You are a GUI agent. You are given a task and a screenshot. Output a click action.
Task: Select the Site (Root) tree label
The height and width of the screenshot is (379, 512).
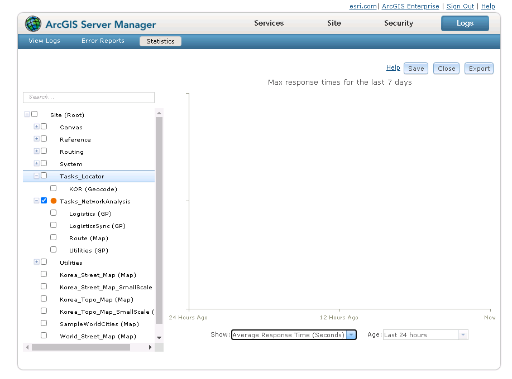[x=67, y=115]
